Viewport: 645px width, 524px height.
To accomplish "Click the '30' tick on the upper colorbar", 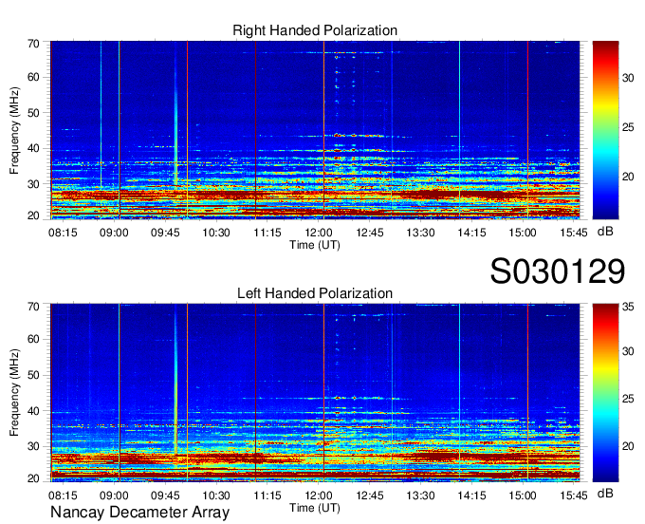I will click(x=628, y=78).
